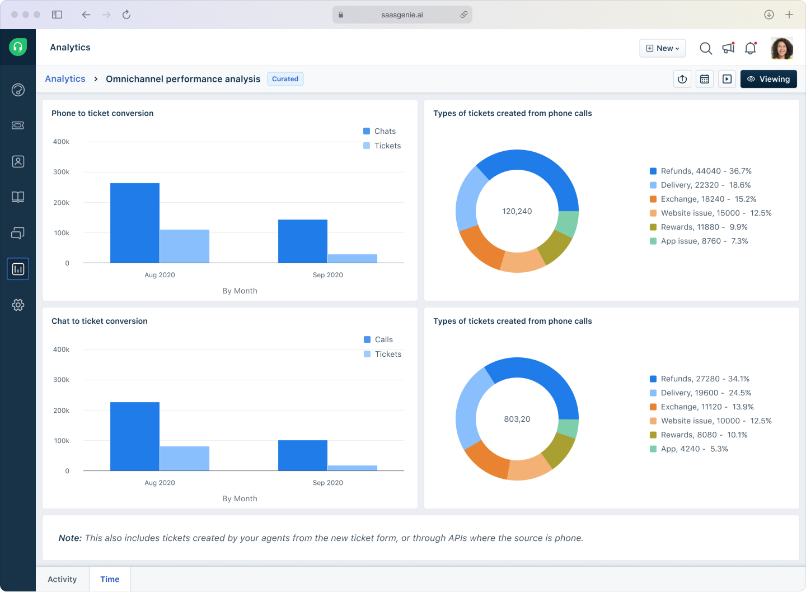Image resolution: width=806 pixels, height=592 pixels.
Task: Open Settings from the sidebar gear
Action: [18, 305]
